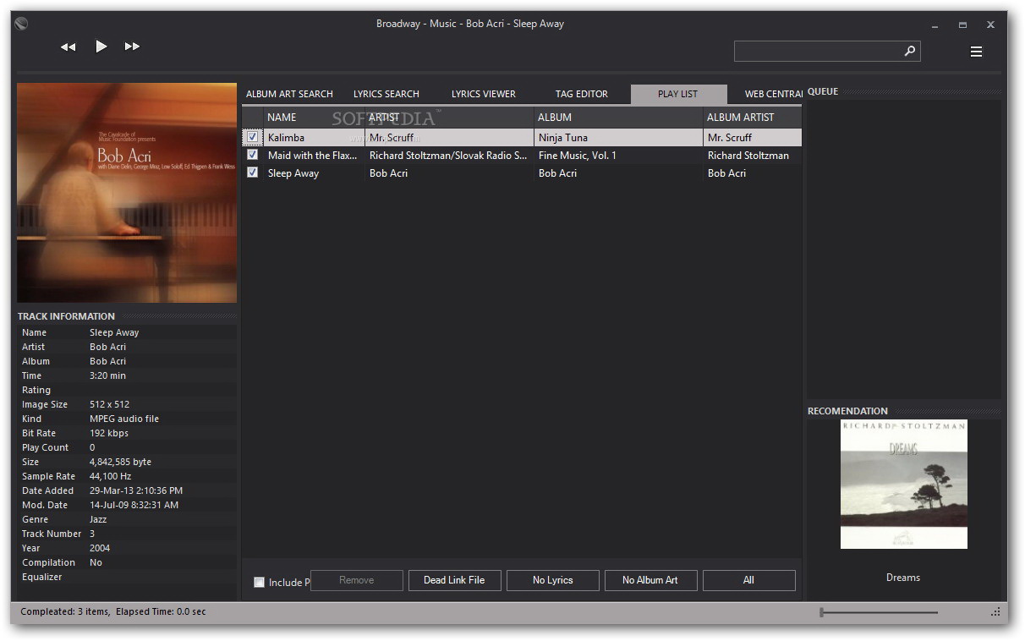This screenshot has width=1025, height=641.
Task: Click the resize grip in status bar
Action: click(x=995, y=612)
